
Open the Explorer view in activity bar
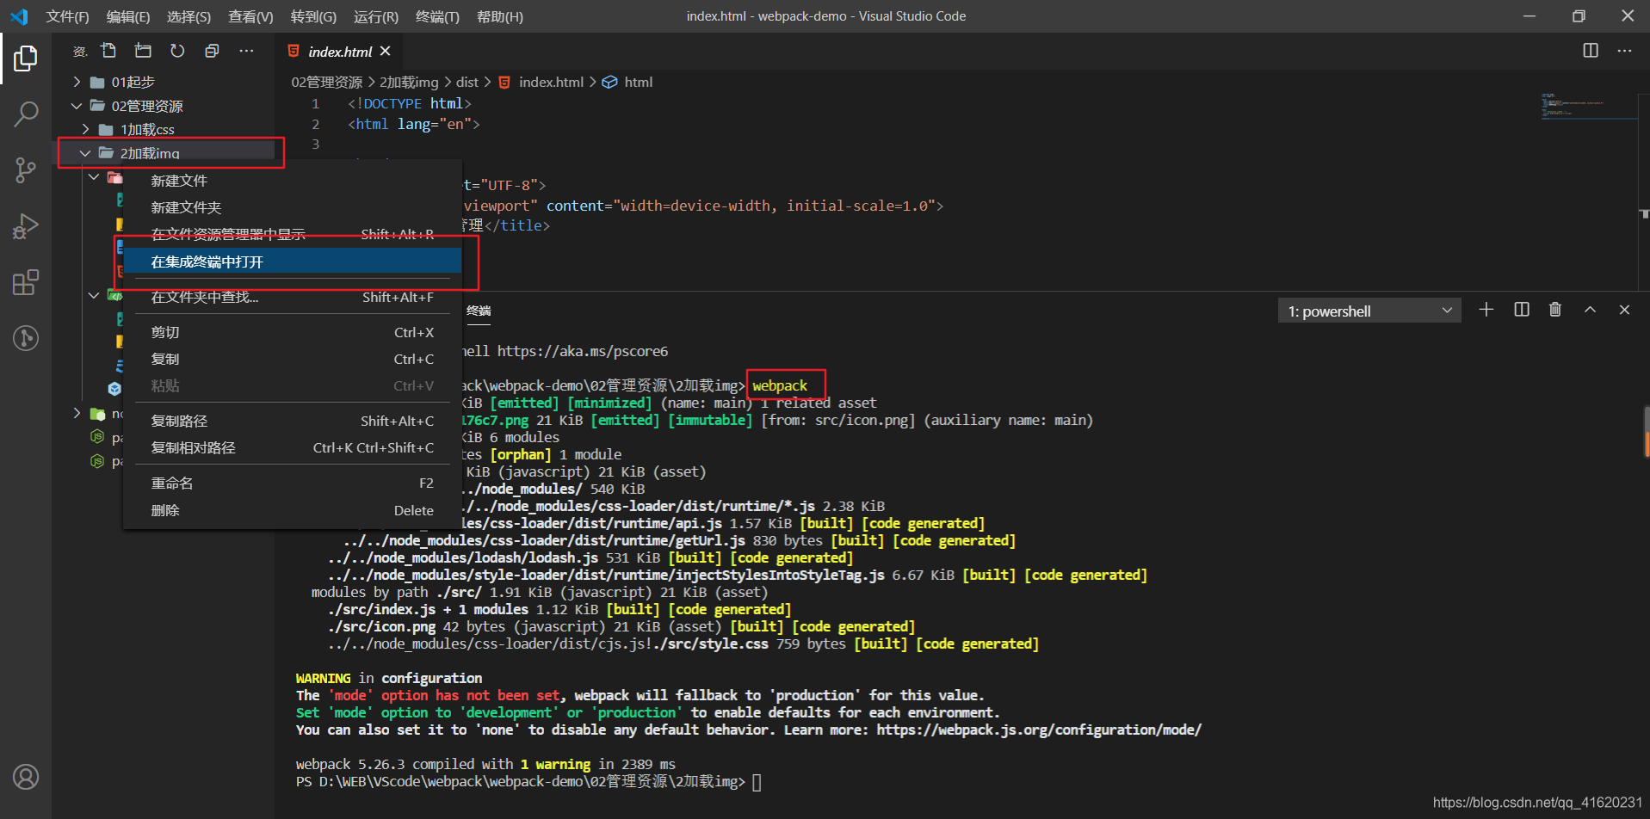coord(26,58)
